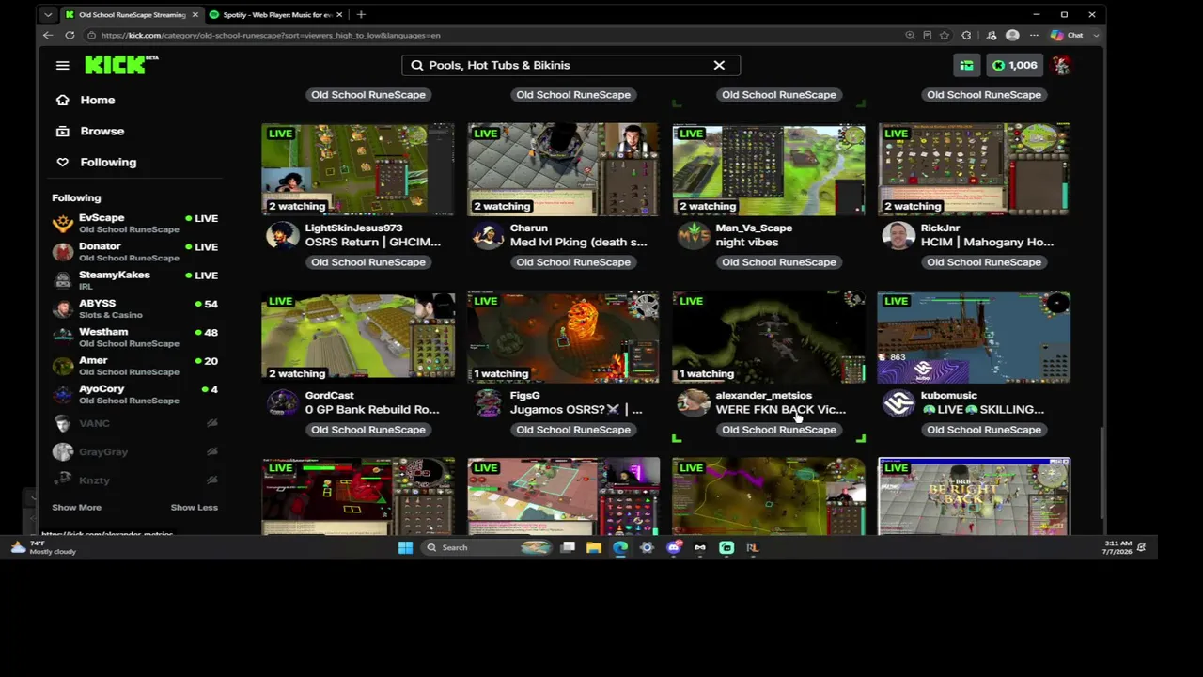
Task: Open offline channel VANC
Action: (135, 423)
